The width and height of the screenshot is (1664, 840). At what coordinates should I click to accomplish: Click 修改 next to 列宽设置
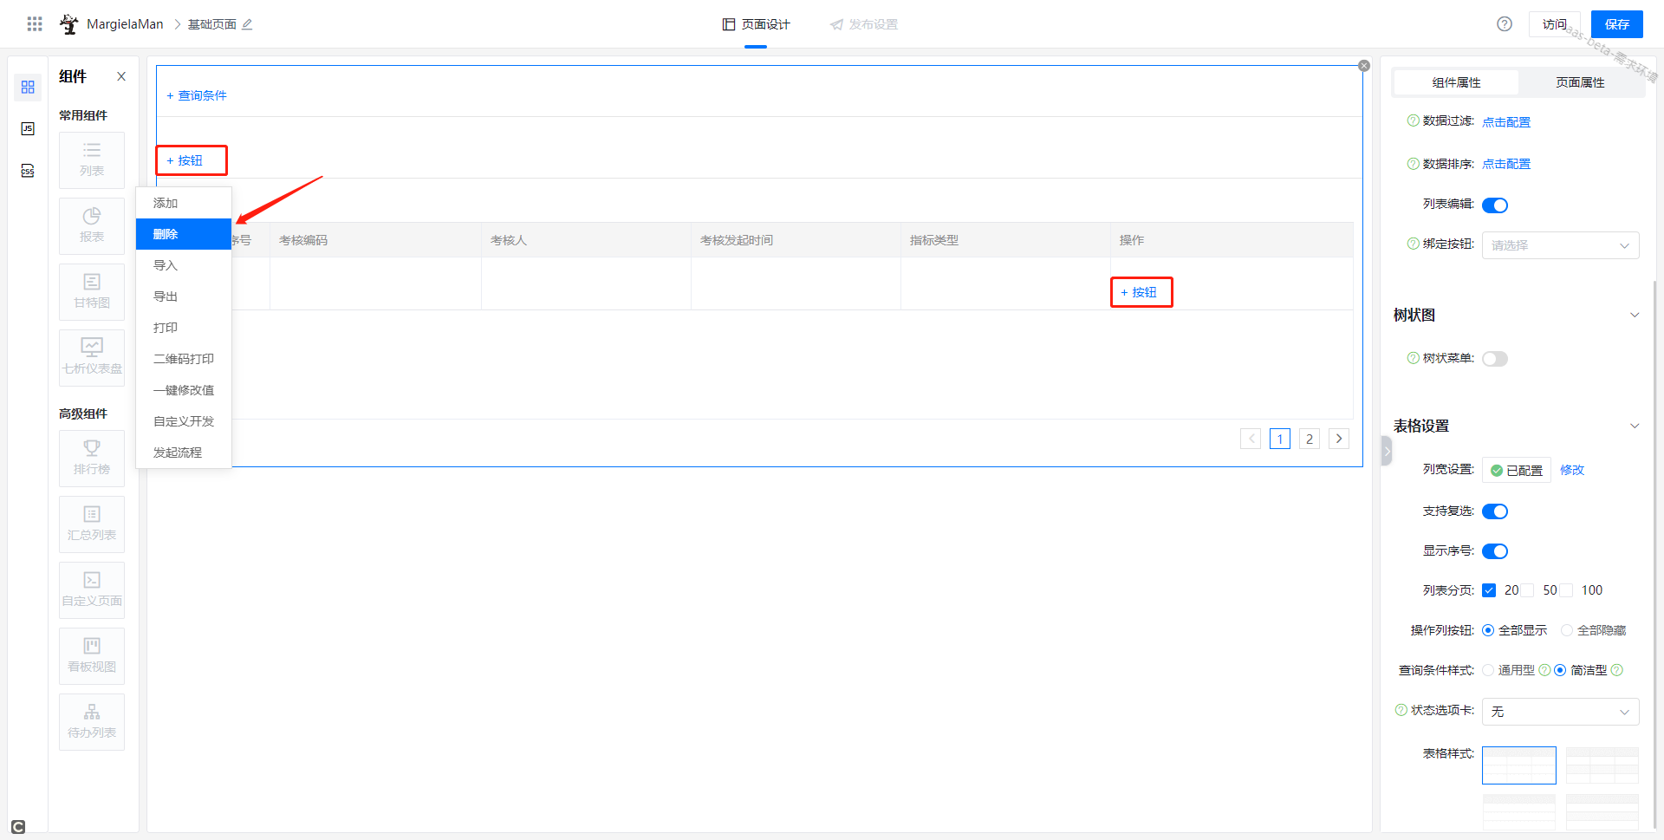point(1572,470)
